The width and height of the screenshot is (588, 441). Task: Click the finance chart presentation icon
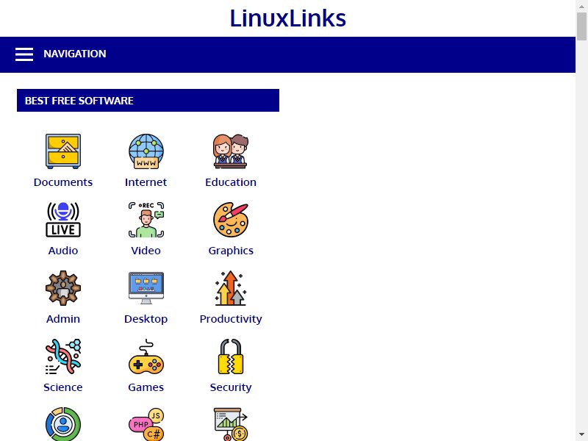231,424
